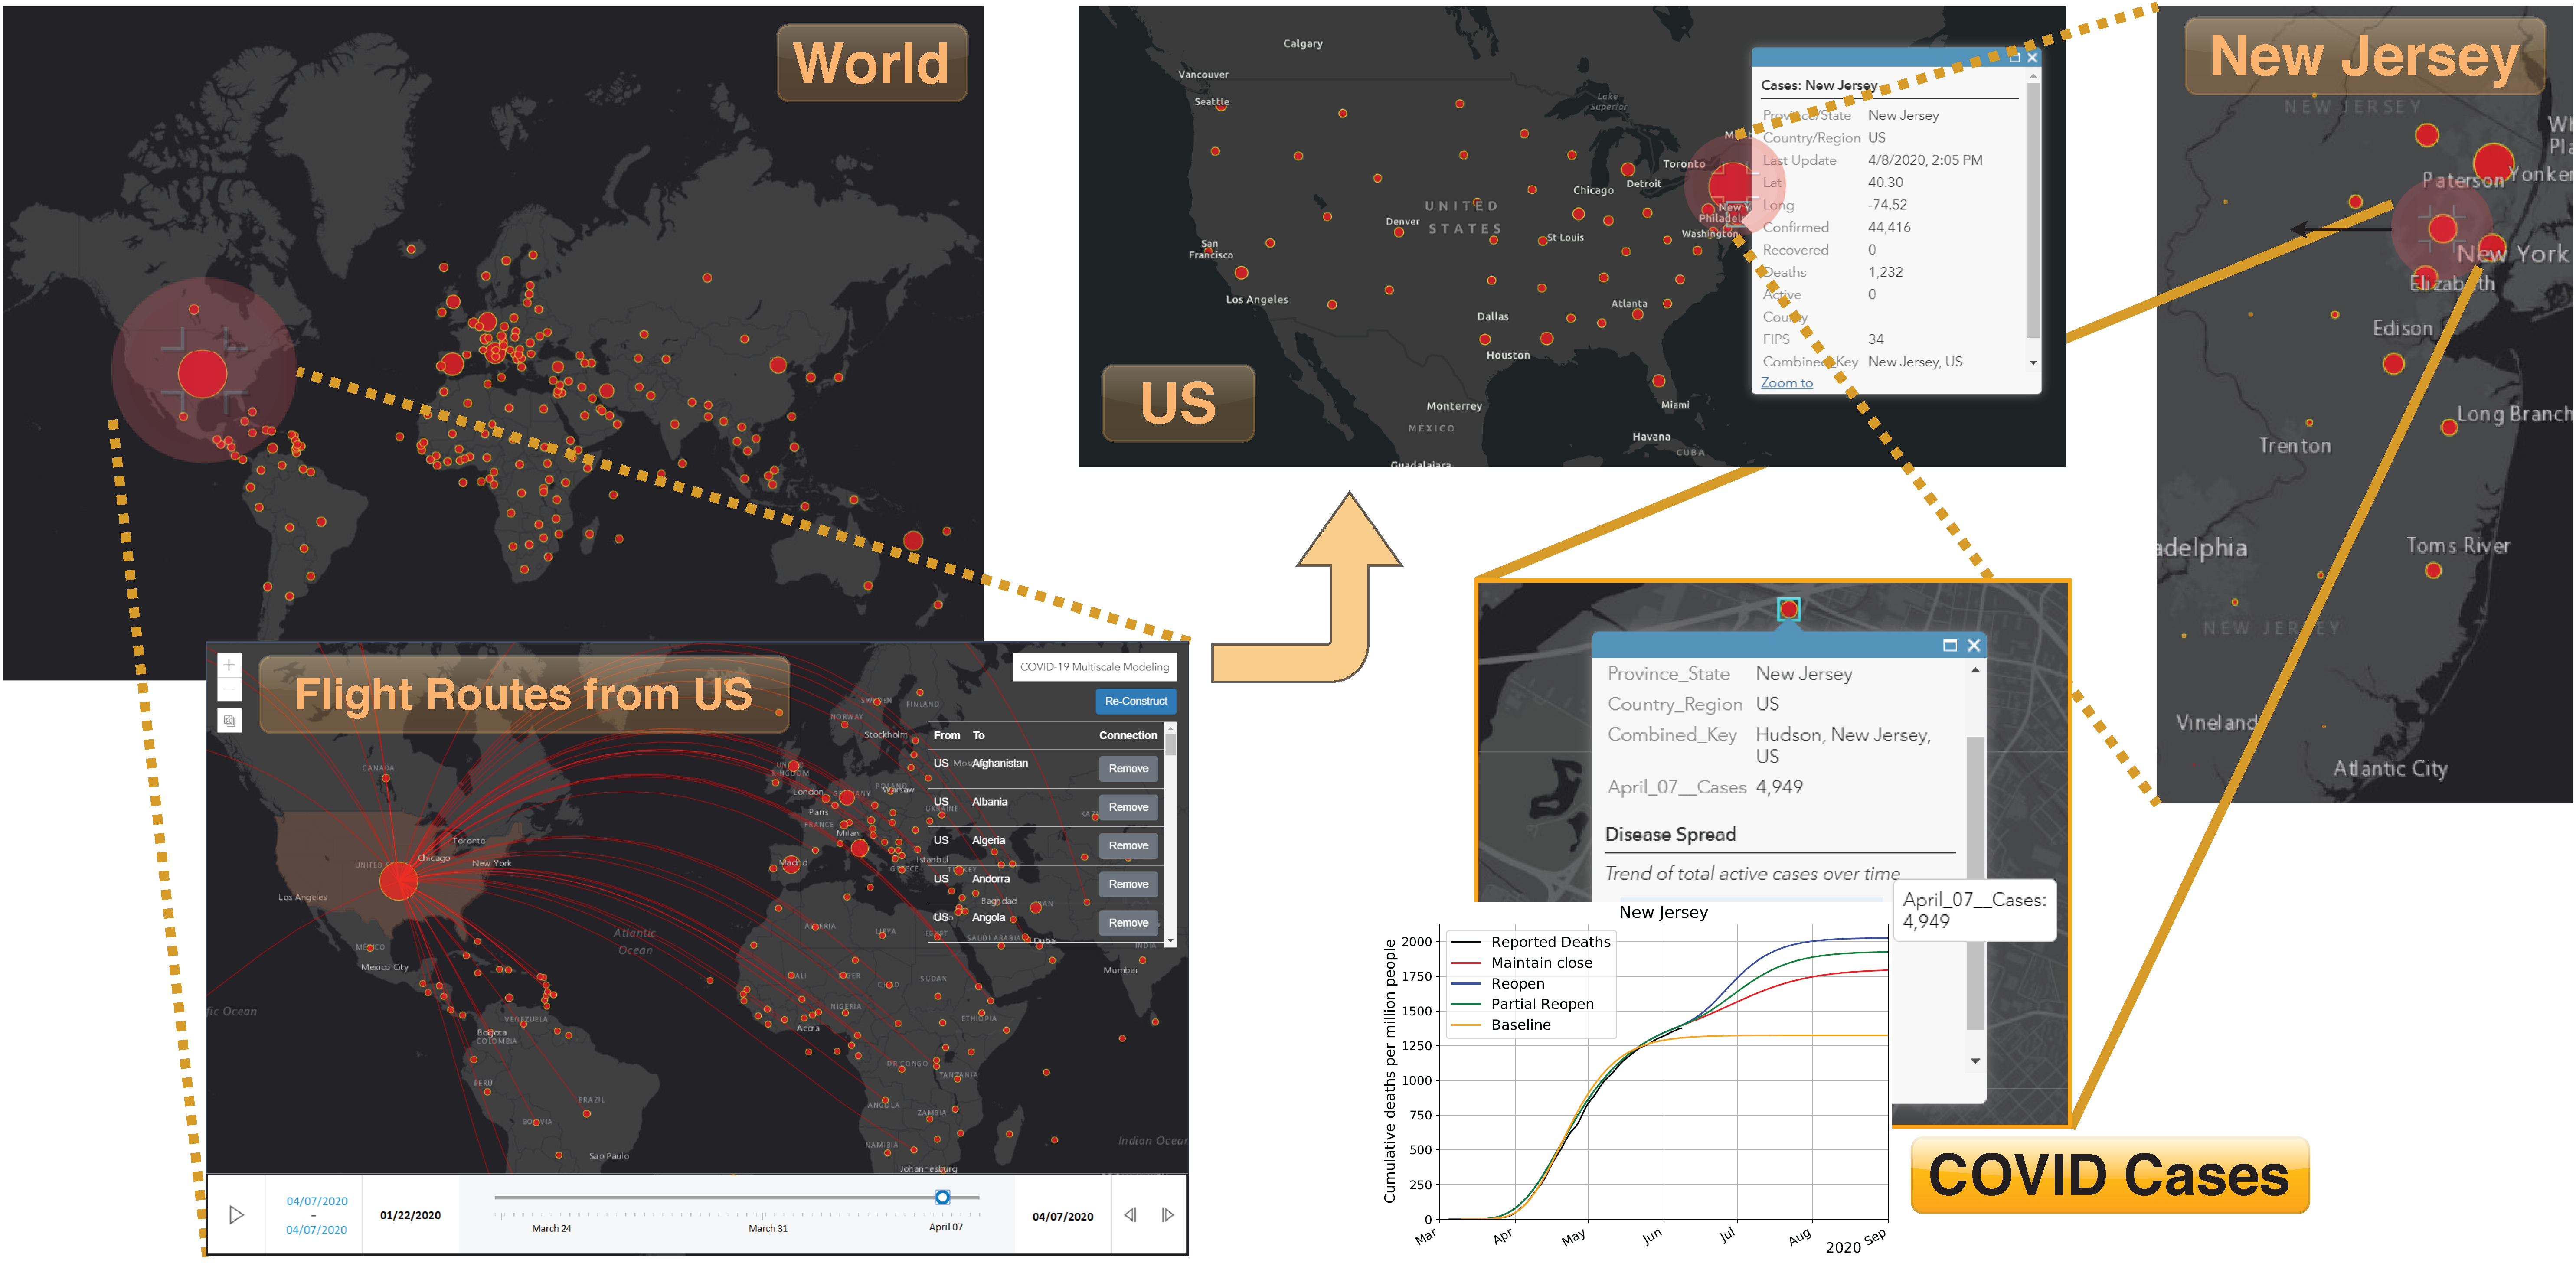Remove the US to Afghanistan connection

(x=1128, y=769)
